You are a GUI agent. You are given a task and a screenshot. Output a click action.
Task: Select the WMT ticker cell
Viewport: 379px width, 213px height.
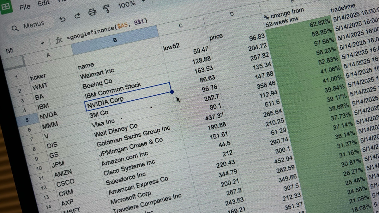[39, 86]
